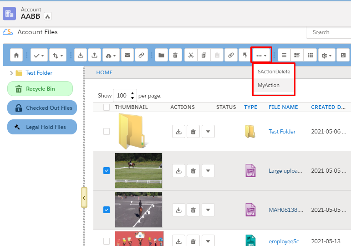The width and height of the screenshot is (351, 246).
Task: Click the Home icon in the toolbar
Action: pos(16,55)
